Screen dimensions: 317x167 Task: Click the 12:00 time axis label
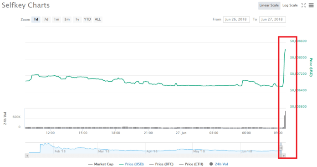click(50, 133)
